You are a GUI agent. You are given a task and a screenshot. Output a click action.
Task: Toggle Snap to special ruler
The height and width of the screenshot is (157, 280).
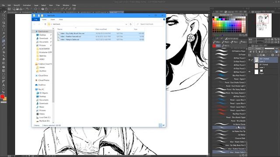(66, 9)
